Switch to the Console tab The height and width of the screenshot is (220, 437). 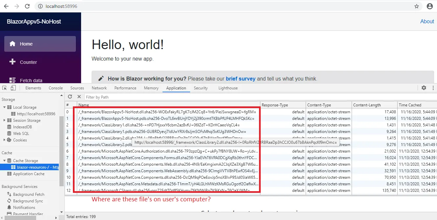(x=56, y=88)
